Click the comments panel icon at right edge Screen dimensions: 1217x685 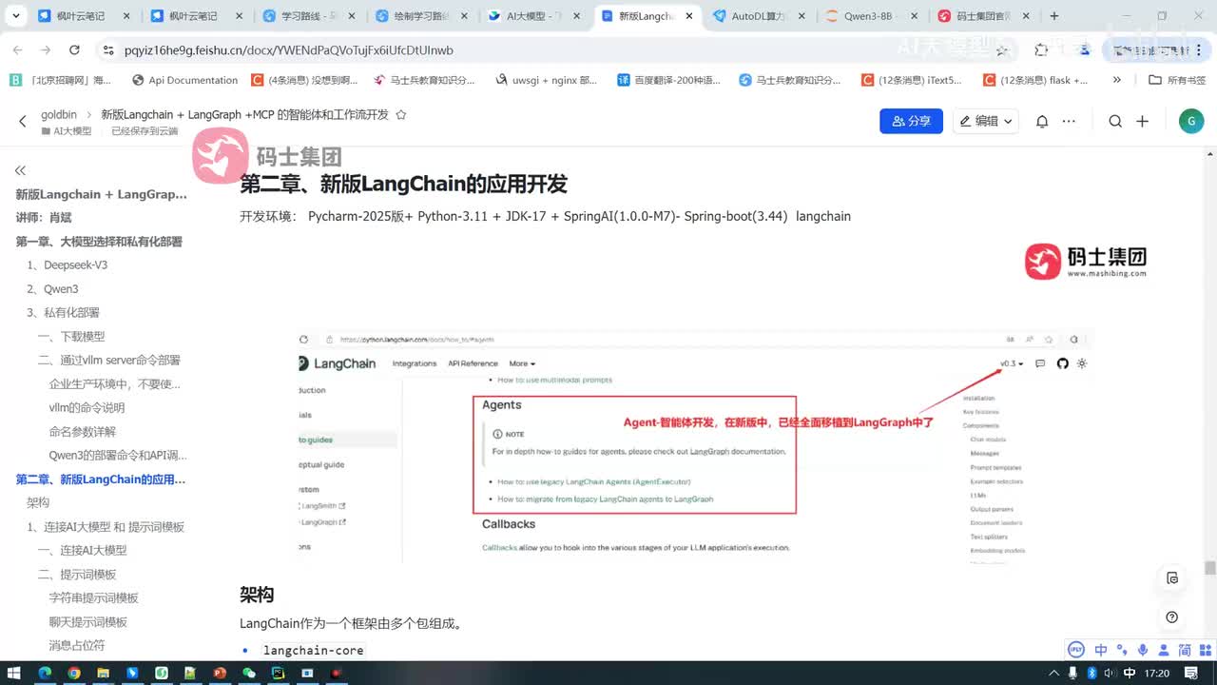tap(1172, 577)
